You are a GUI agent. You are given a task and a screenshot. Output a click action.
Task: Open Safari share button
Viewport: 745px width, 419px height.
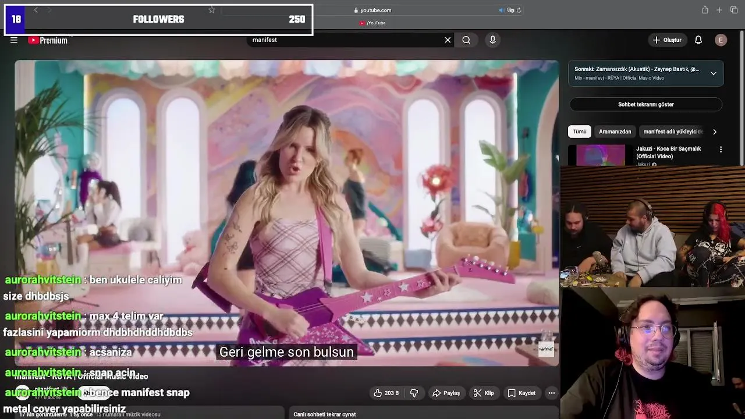(x=705, y=10)
